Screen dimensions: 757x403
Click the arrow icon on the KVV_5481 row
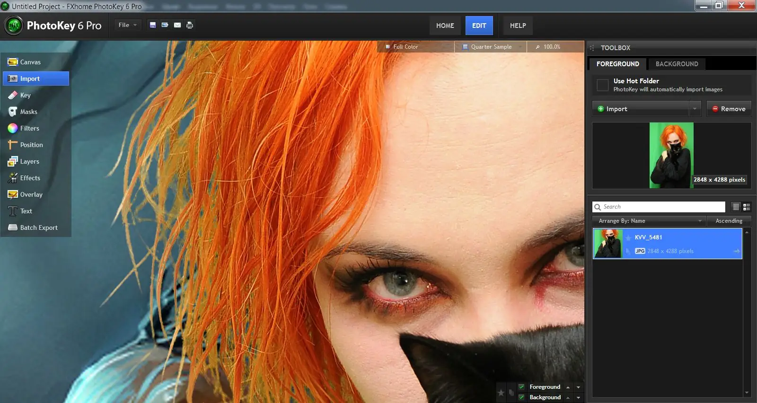click(x=737, y=251)
